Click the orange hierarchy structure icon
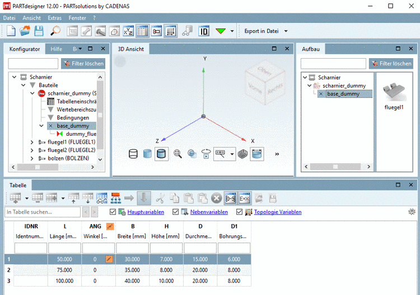 [116, 198]
